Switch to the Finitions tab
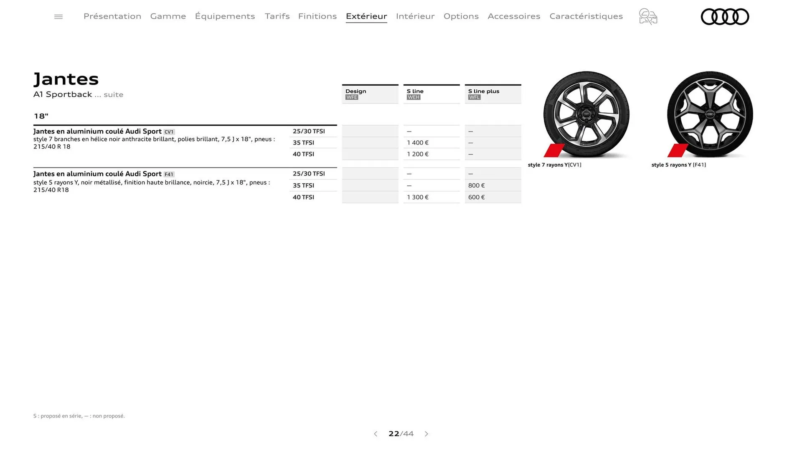 [x=317, y=16]
